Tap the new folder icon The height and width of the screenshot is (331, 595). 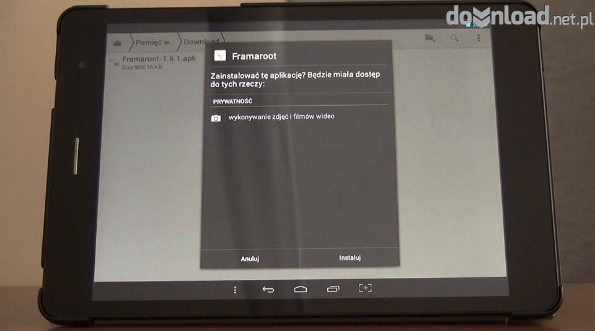click(430, 38)
